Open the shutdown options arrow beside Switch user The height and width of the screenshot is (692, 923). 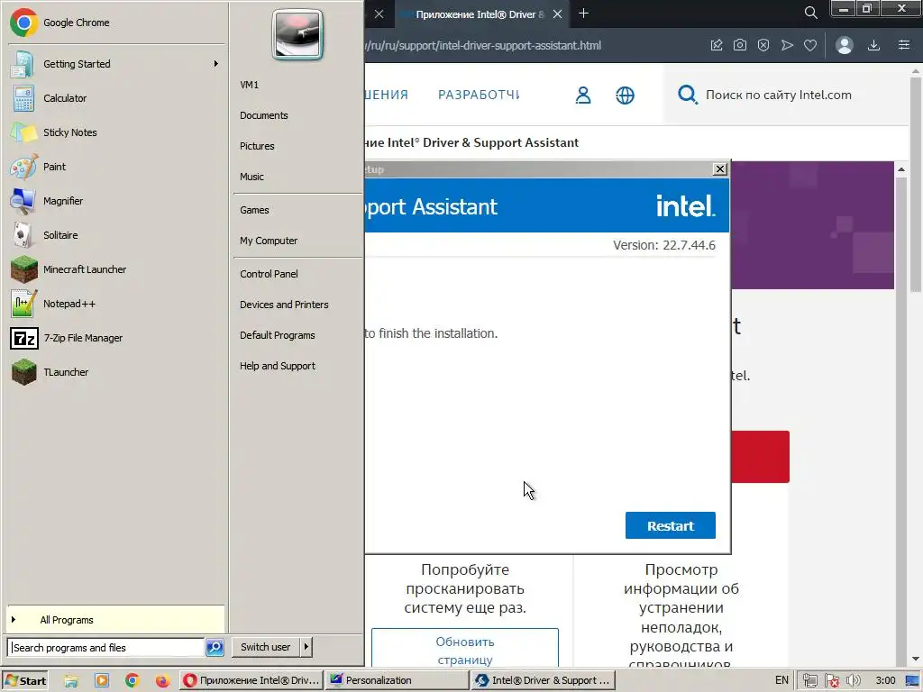306,647
